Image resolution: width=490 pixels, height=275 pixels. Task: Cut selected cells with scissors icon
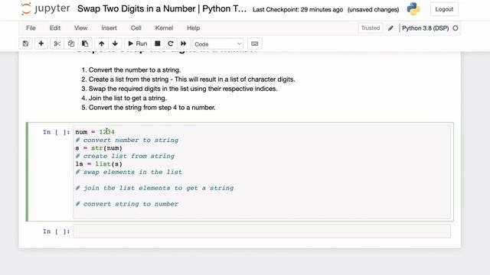(x=57, y=44)
